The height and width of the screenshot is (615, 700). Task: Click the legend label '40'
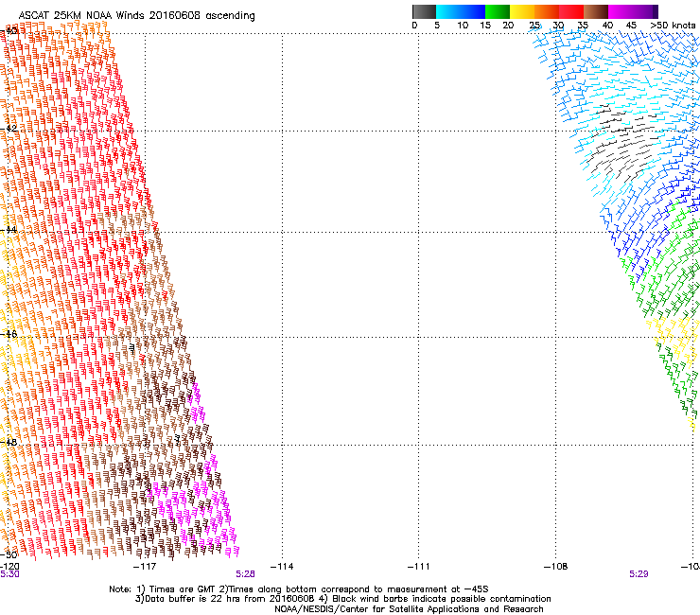click(x=607, y=26)
